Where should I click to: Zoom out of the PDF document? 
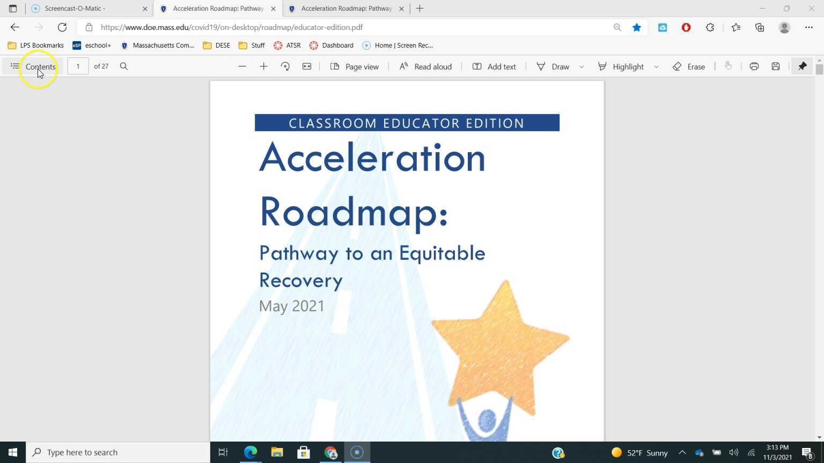[x=242, y=66]
